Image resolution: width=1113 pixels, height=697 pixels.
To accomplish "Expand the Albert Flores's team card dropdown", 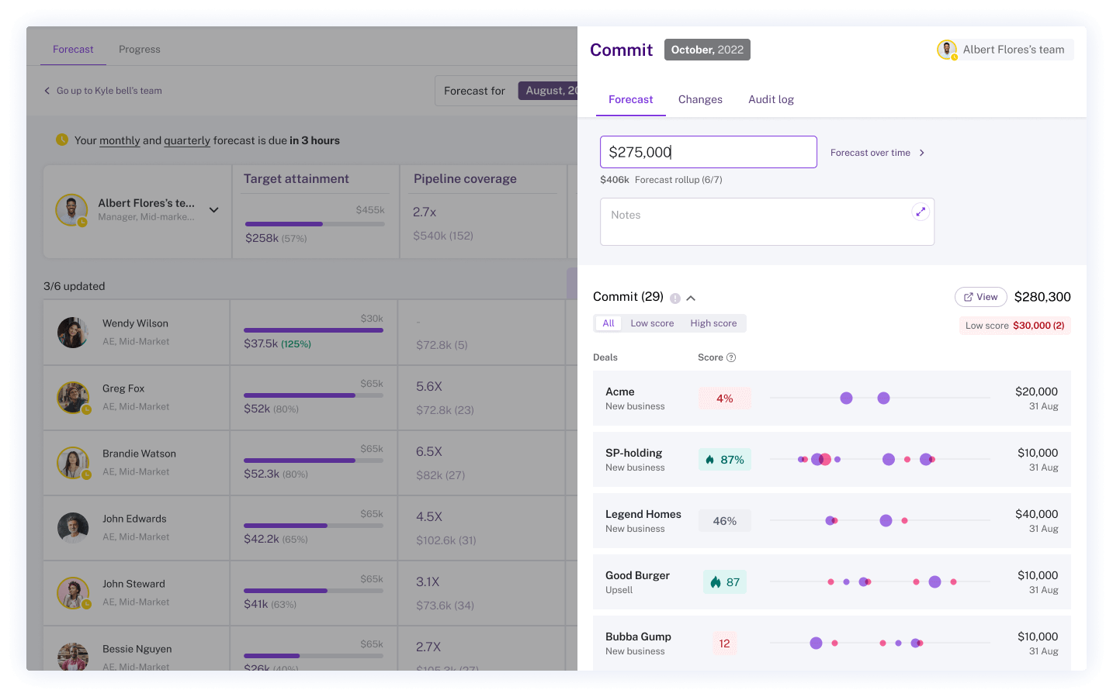I will 213,210.
